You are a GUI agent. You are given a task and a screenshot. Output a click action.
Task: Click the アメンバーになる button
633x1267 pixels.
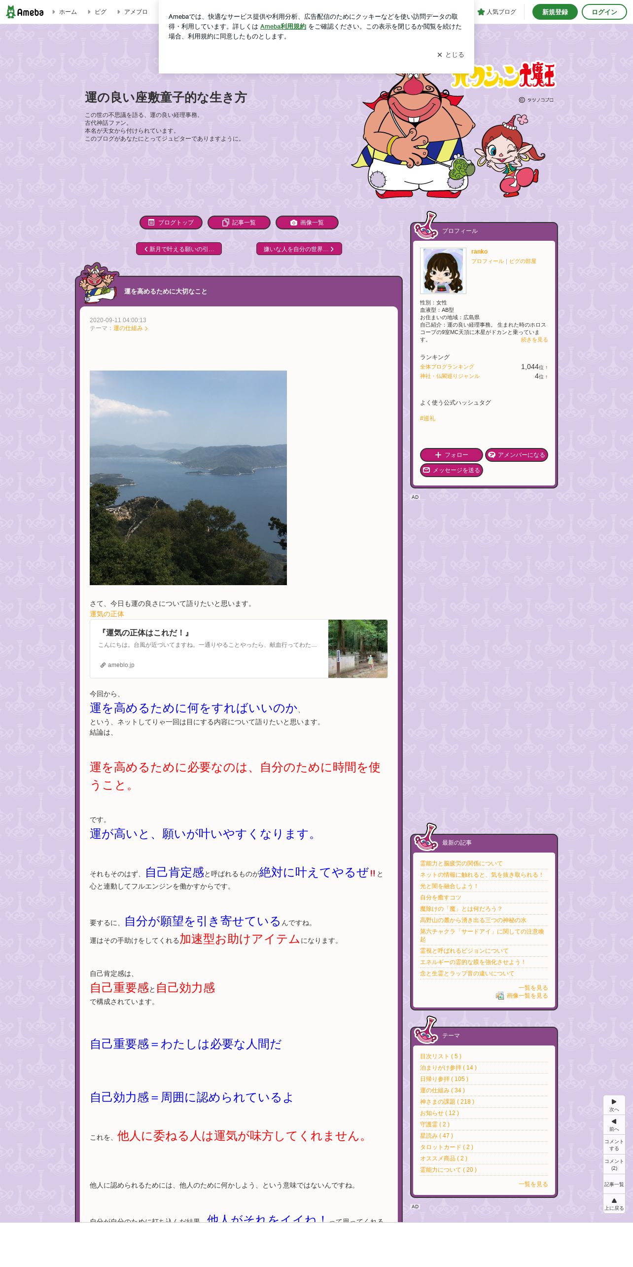516,455
